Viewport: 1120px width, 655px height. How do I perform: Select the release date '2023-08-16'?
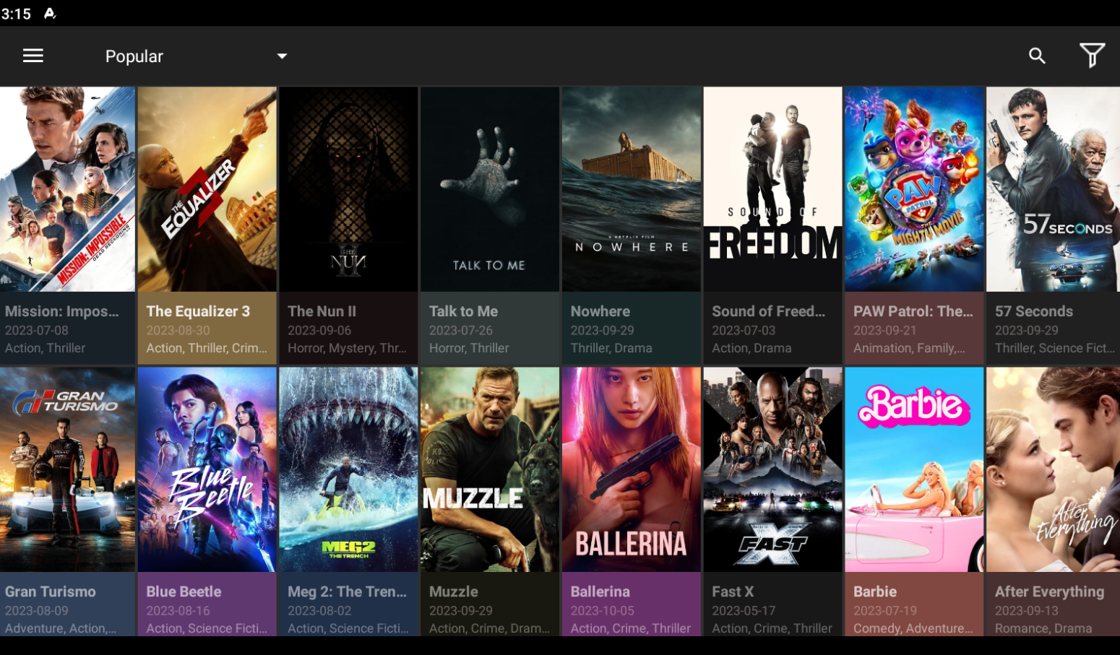pyautogui.click(x=178, y=610)
